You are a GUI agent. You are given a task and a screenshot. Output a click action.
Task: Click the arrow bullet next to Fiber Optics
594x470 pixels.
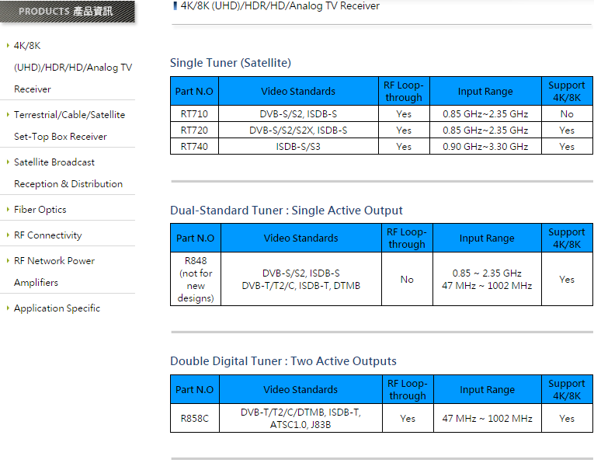point(8,209)
